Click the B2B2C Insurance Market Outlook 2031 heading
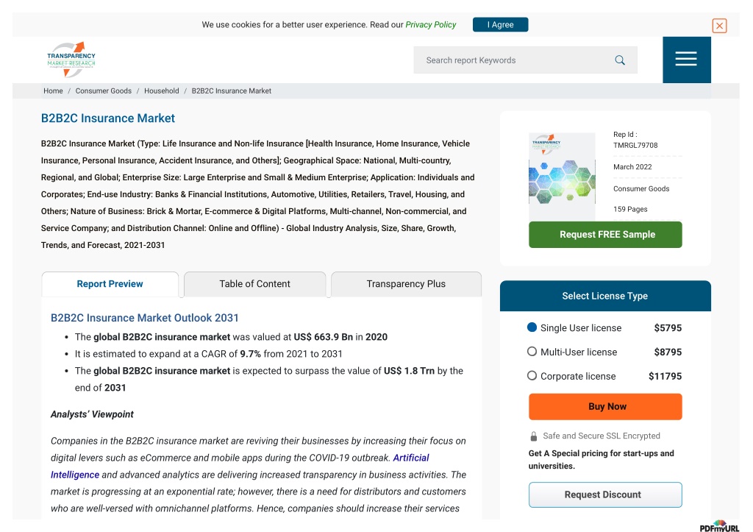This screenshot has height=532, width=753. tap(145, 318)
